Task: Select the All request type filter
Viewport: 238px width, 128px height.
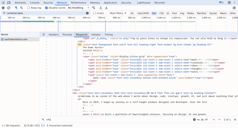Action: (132, 13)
